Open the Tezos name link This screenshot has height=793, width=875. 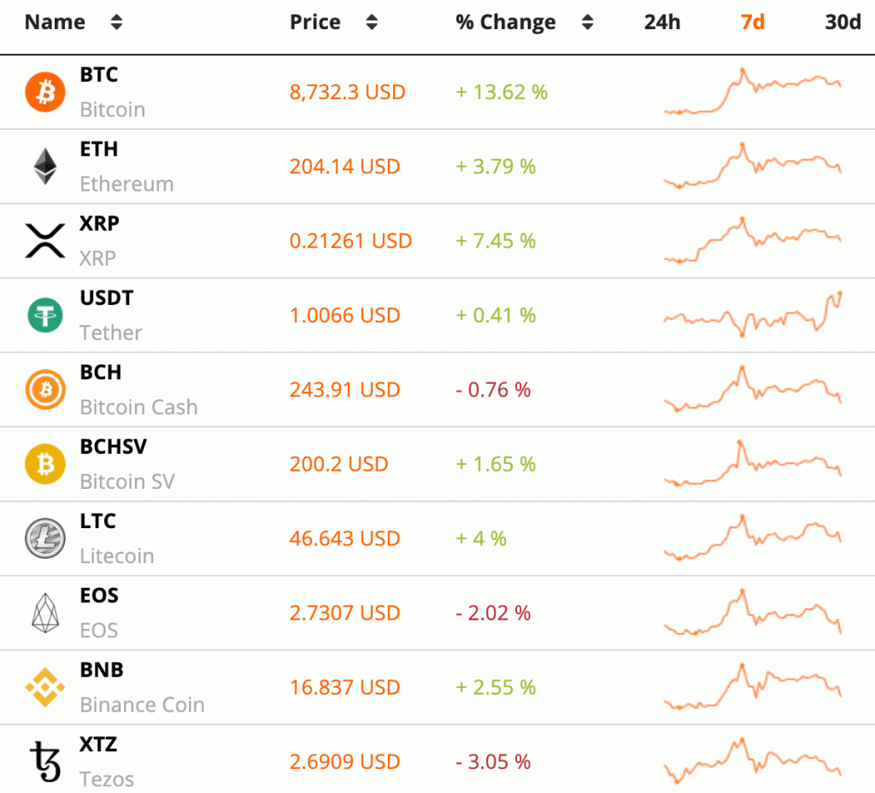click(107, 779)
